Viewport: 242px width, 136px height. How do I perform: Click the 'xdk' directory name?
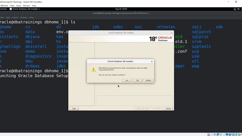(x=219, y=27)
